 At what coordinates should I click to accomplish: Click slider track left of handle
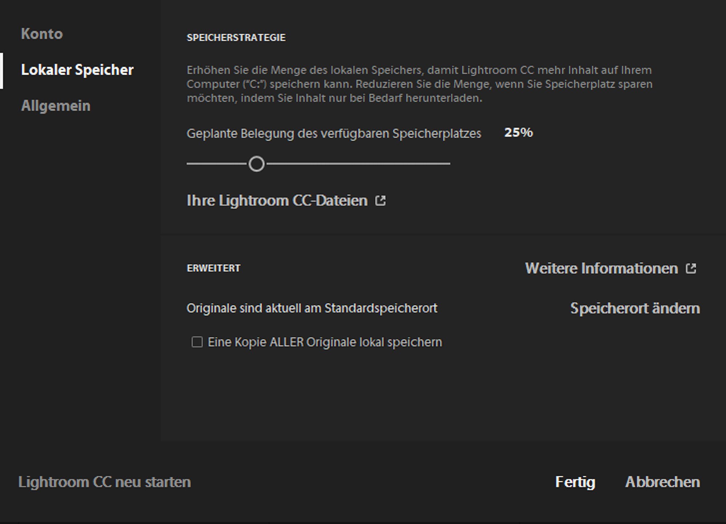pos(217,164)
